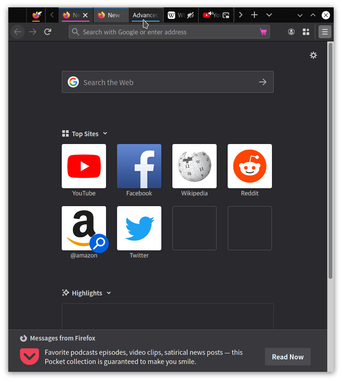Click the Pocket collection message text
This screenshot has height=381, width=342.
144,357
